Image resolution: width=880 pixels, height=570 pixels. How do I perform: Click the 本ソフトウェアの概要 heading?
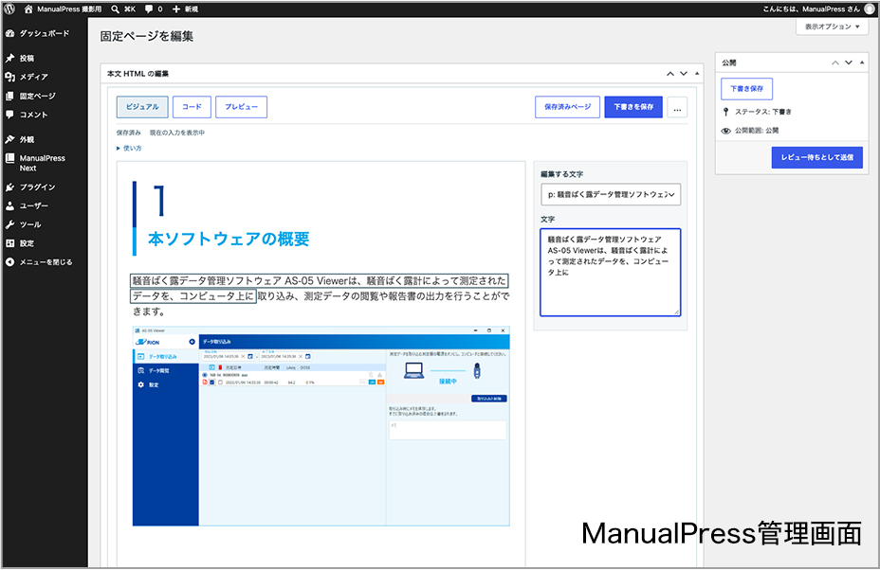click(229, 239)
